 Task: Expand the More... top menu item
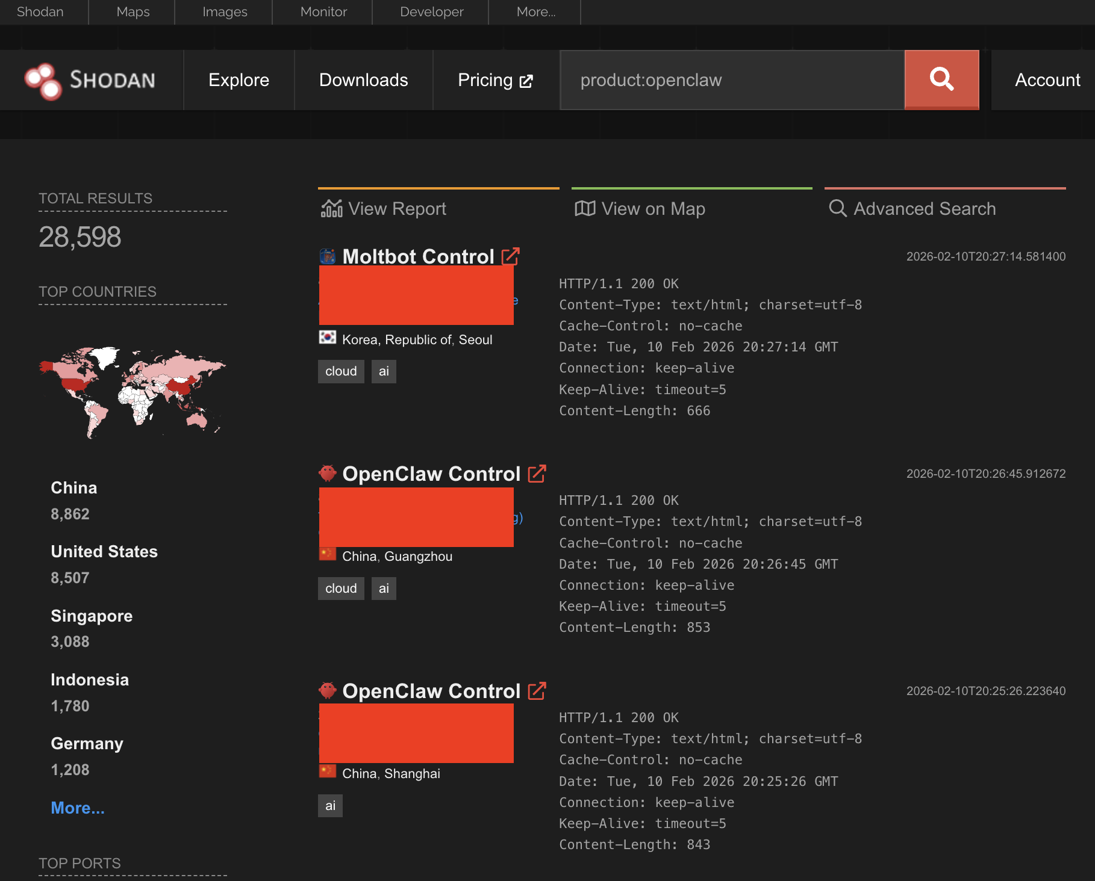[x=535, y=12]
